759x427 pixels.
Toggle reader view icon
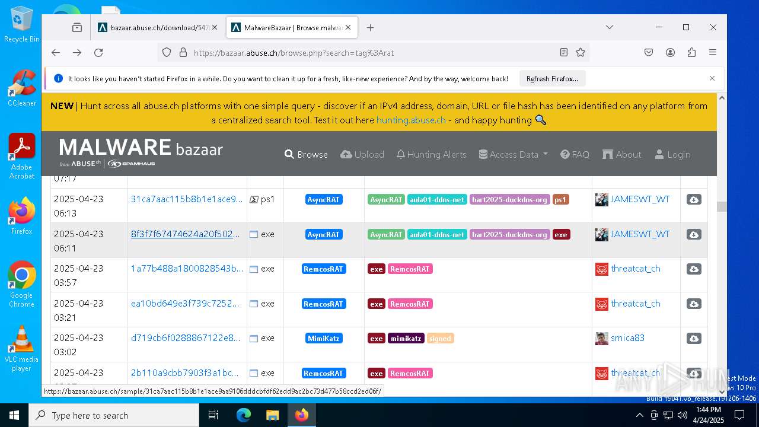[x=564, y=53]
